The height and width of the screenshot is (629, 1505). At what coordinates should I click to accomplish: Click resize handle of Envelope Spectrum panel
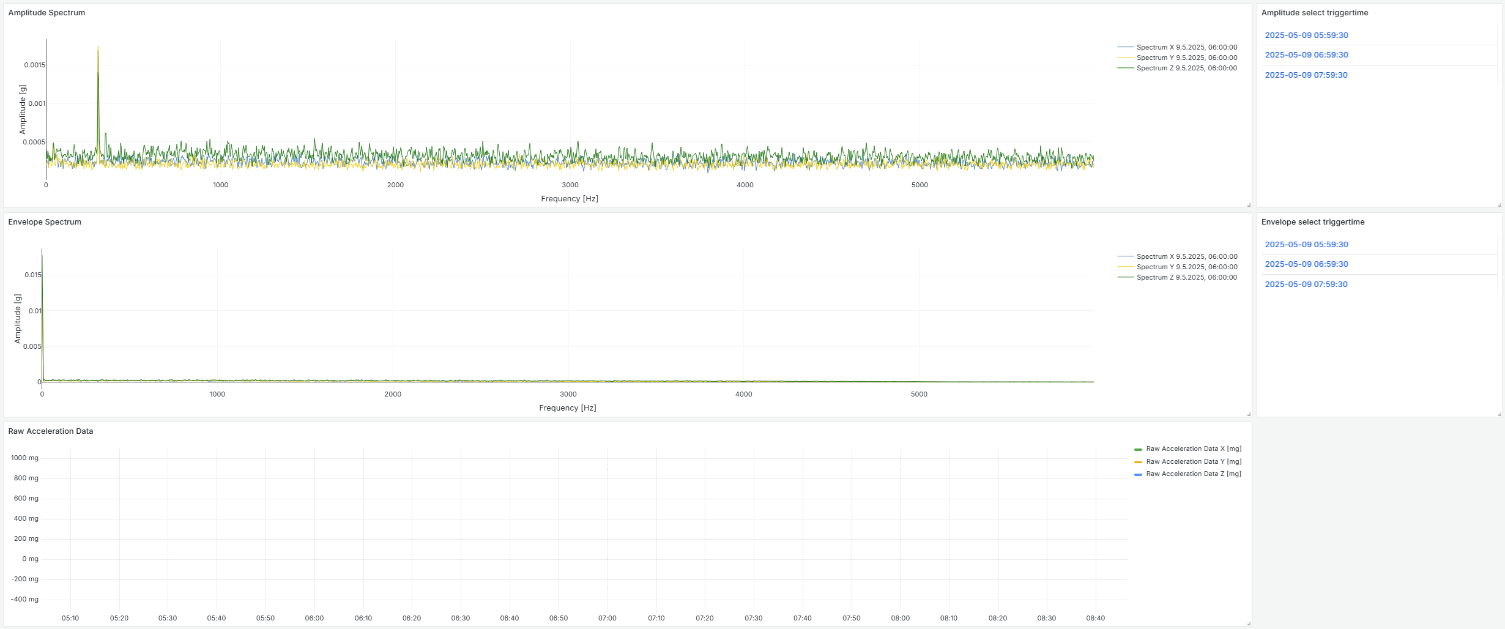[x=1248, y=414]
